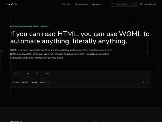
Task: Click the search magnifier icon
Action: tap(114, 4)
